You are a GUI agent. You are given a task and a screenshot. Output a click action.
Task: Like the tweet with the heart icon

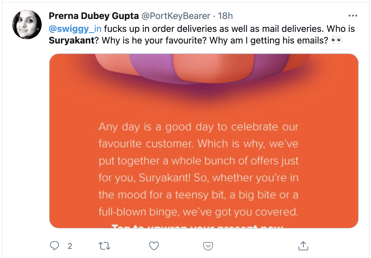click(154, 246)
